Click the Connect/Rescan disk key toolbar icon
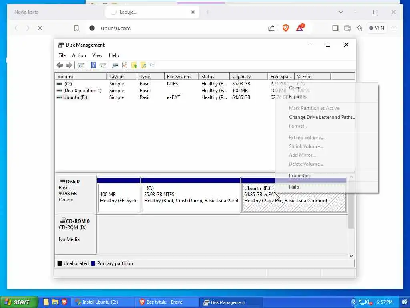The width and height of the screenshot is (410, 308). pos(115,65)
